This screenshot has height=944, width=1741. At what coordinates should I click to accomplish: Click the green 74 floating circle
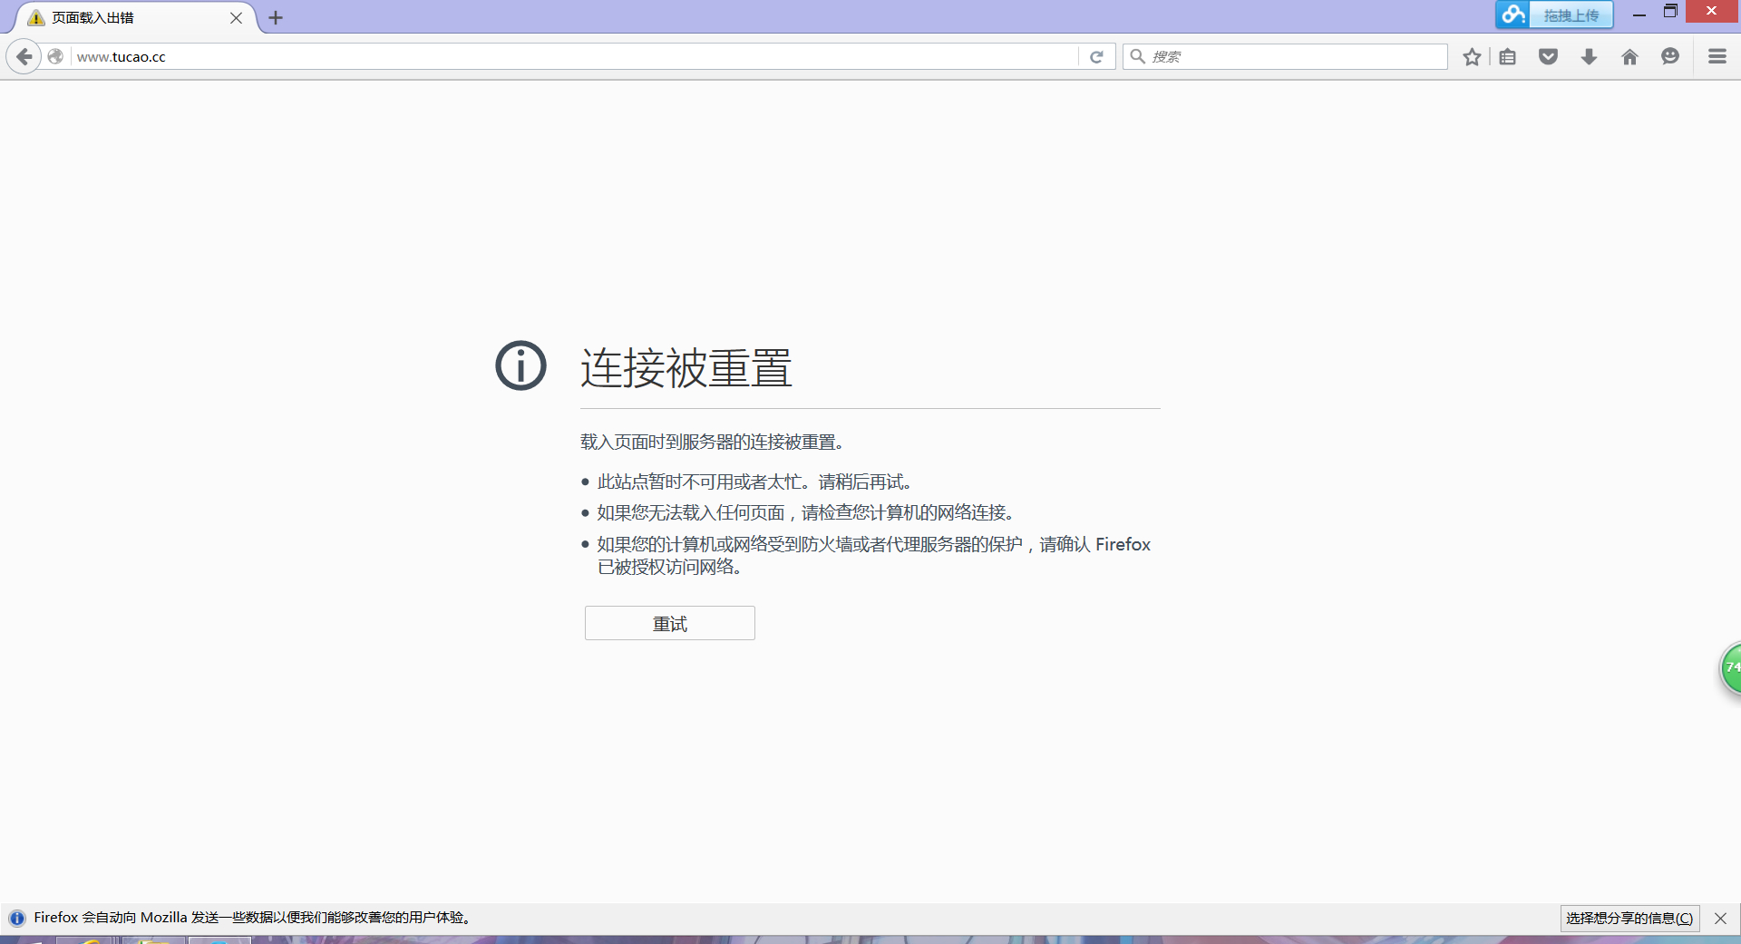click(x=1731, y=668)
